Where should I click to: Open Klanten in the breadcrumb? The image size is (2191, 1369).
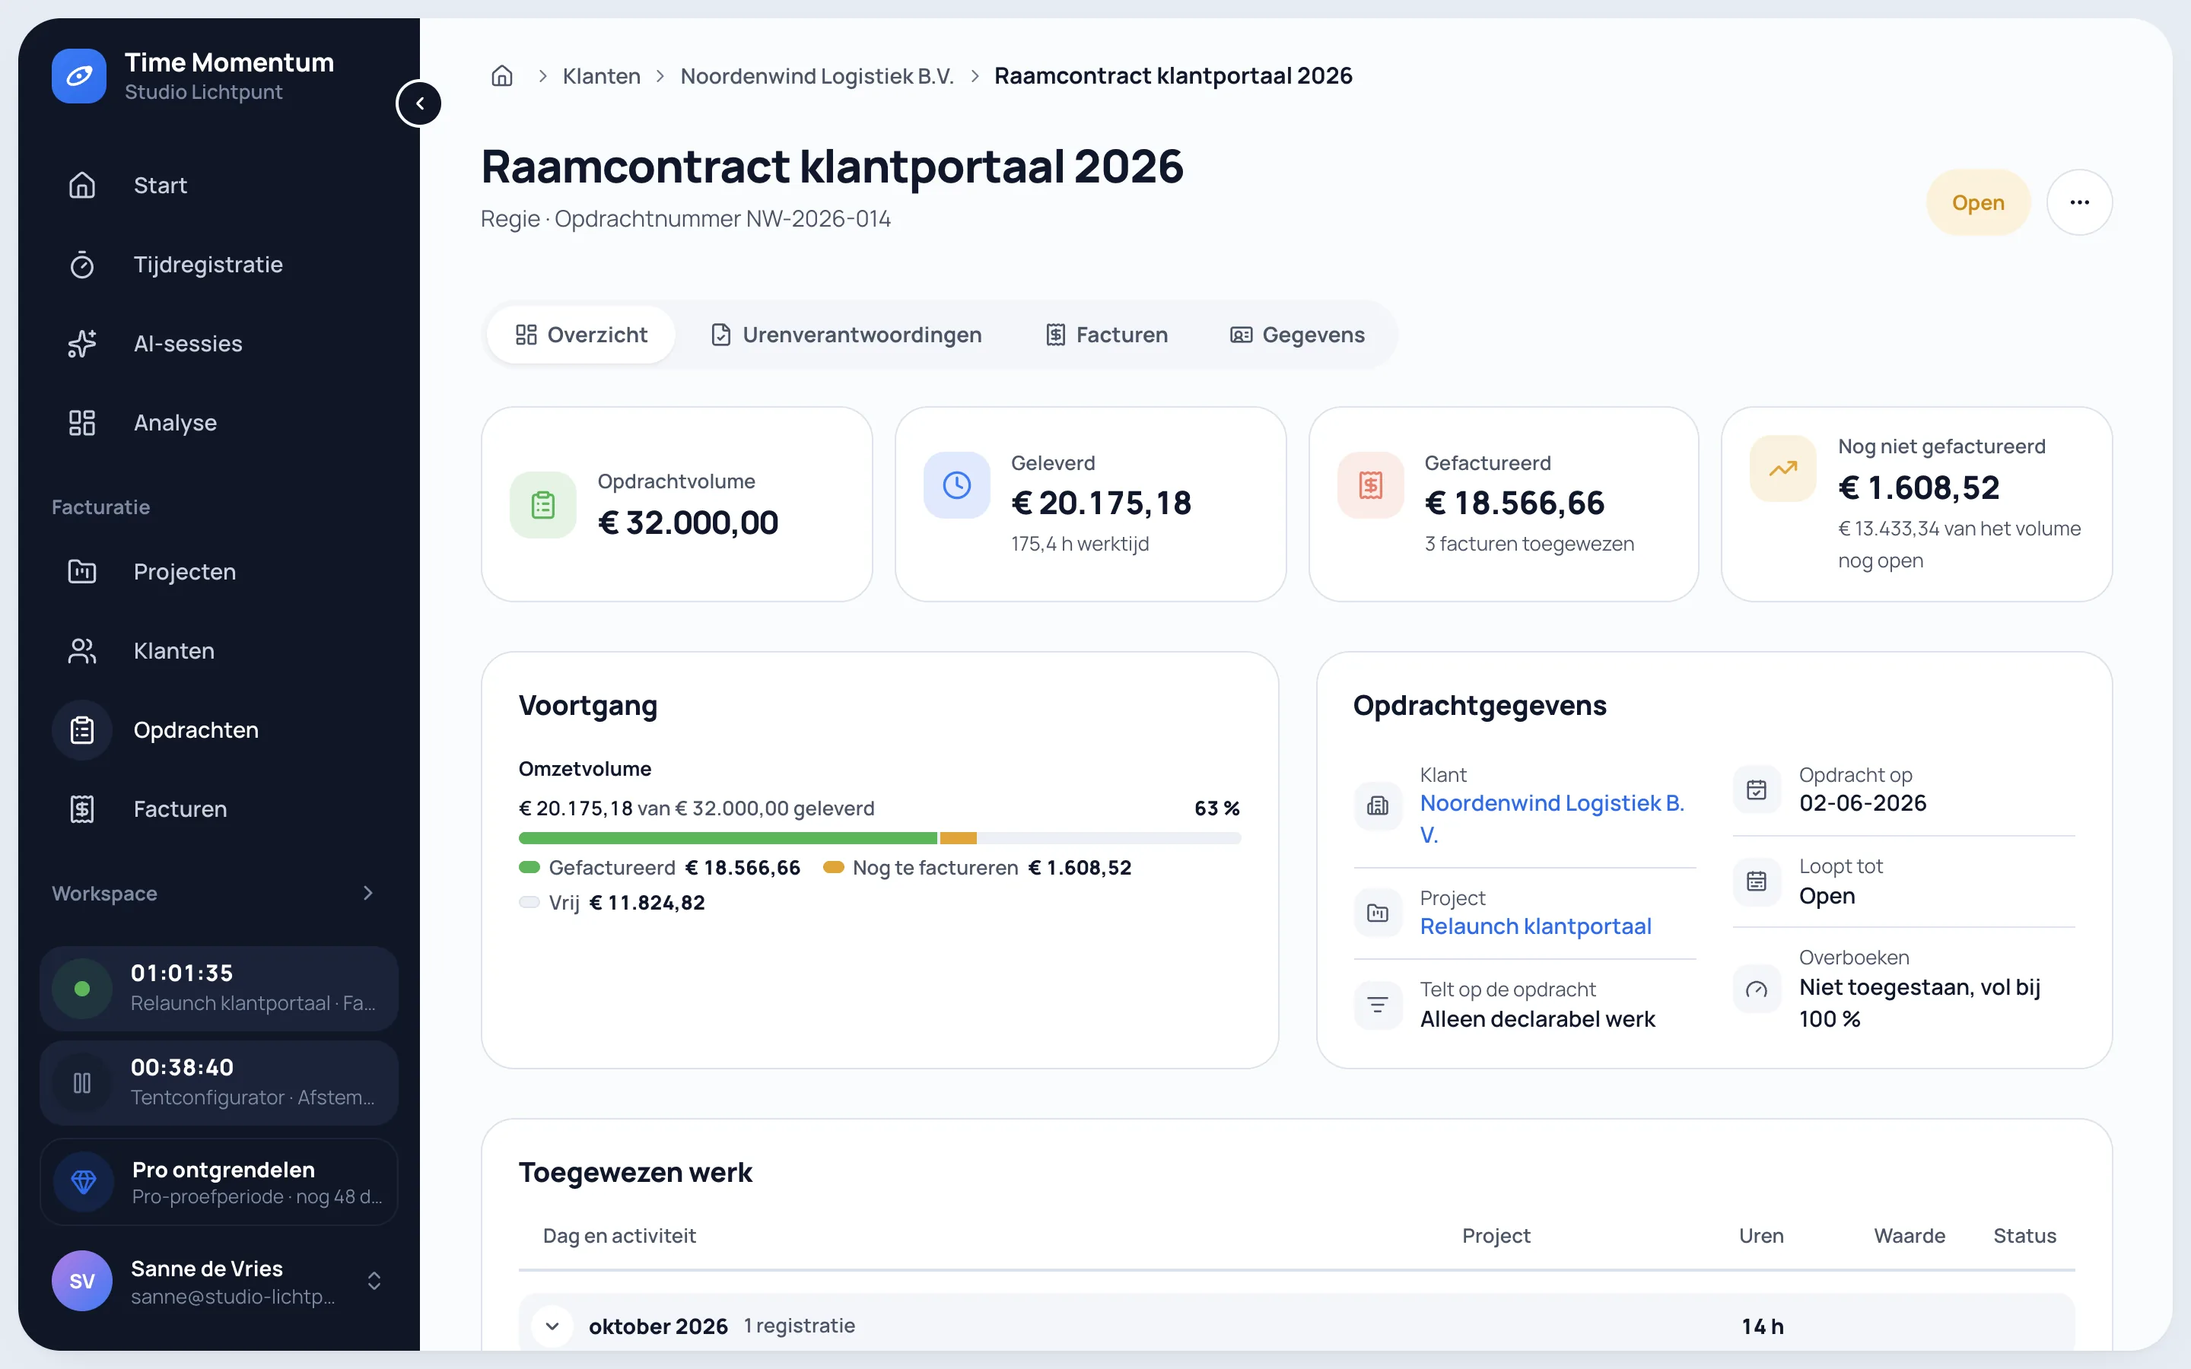tap(601, 76)
